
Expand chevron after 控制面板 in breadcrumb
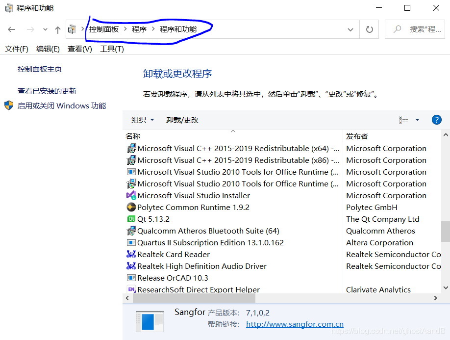coord(125,29)
